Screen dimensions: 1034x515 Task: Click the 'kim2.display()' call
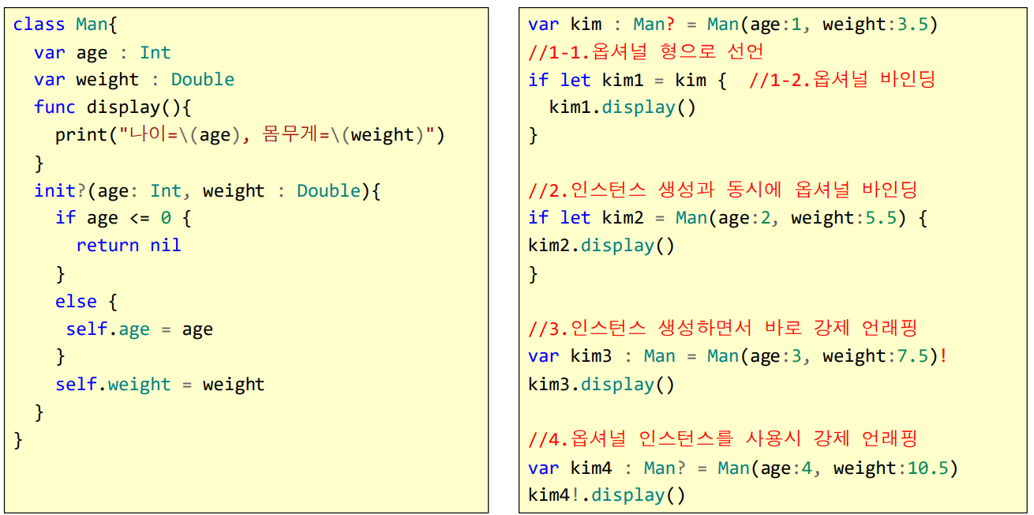point(601,246)
